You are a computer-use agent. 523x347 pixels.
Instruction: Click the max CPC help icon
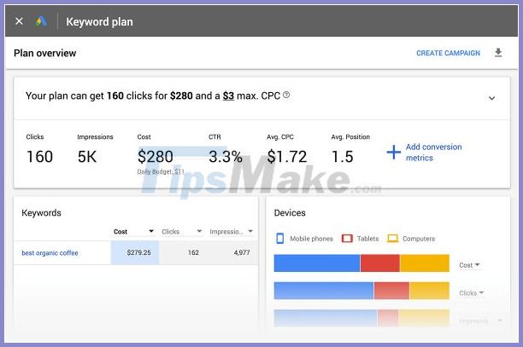285,95
